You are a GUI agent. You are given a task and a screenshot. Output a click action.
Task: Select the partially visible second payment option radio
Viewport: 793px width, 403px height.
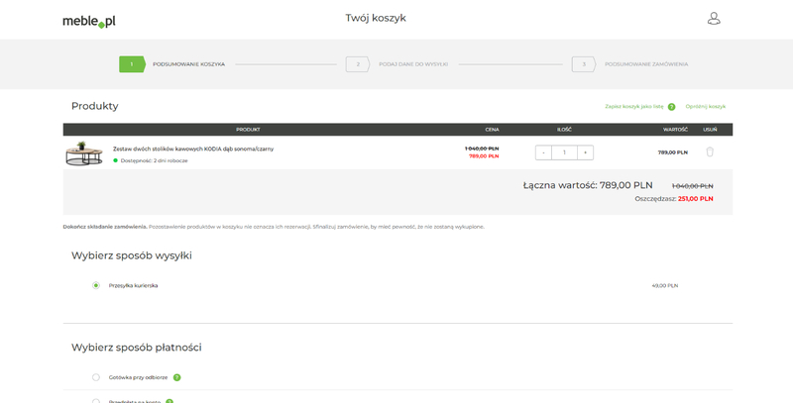pyautogui.click(x=96, y=400)
